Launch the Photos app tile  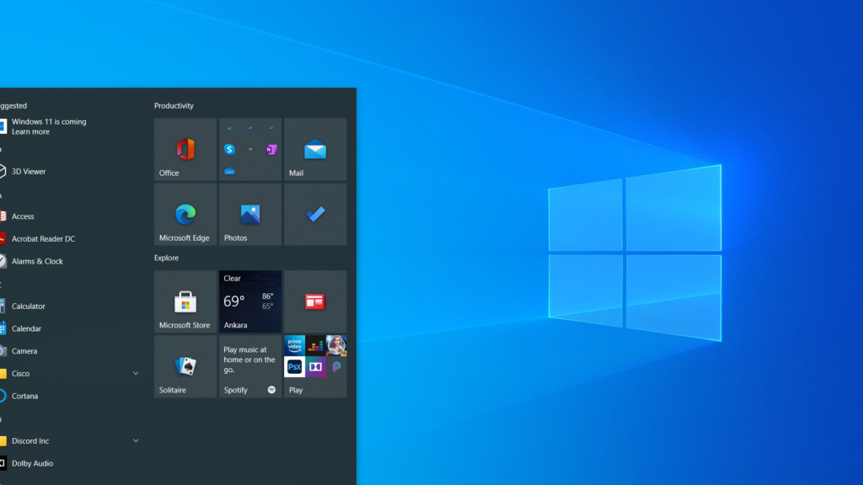pos(249,214)
